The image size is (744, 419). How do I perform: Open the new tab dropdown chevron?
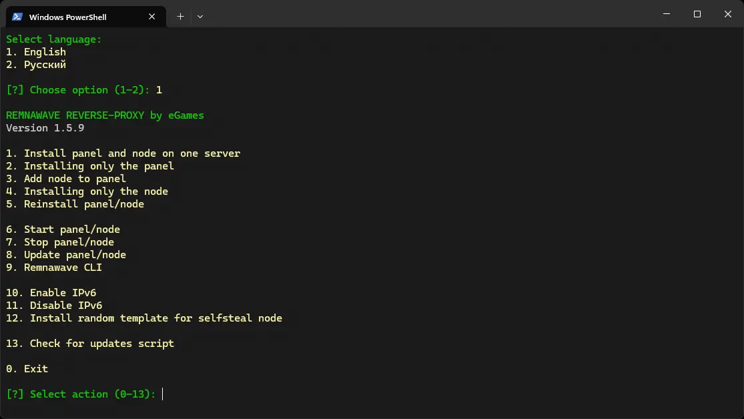pyautogui.click(x=200, y=17)
